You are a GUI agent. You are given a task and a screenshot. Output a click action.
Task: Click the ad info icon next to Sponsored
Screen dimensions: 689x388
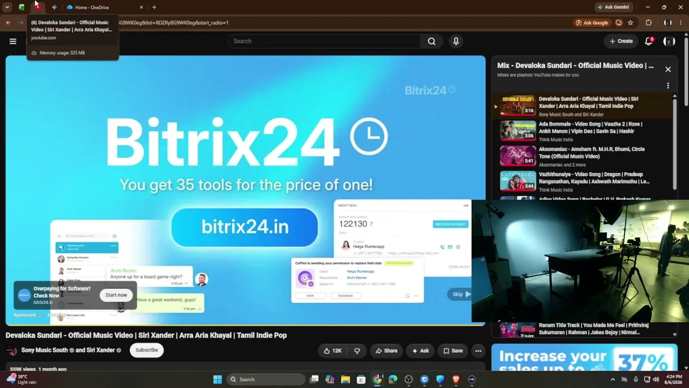pyautogui.click(x=39, y=315)
